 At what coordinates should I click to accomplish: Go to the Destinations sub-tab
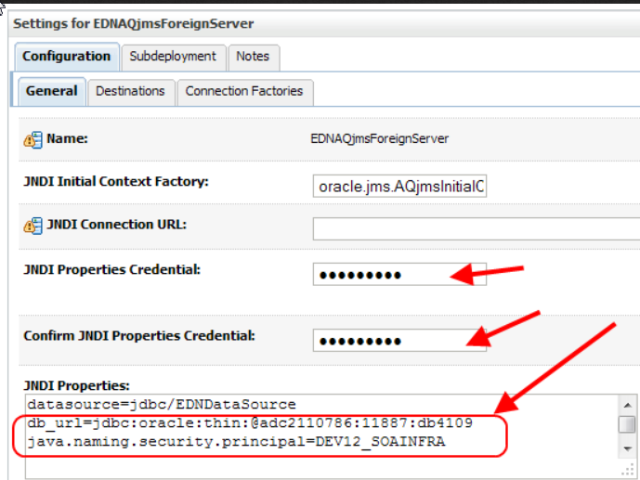coord(131,92)
